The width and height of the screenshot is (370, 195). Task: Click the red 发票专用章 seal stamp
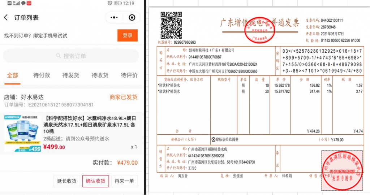pos(342,171)
